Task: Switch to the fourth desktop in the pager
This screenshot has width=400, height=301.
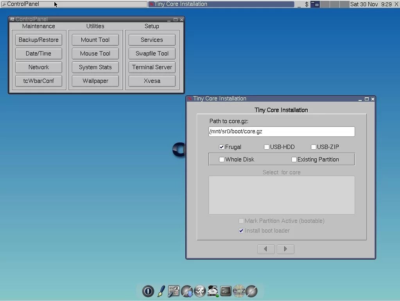Action: [344, 4]
